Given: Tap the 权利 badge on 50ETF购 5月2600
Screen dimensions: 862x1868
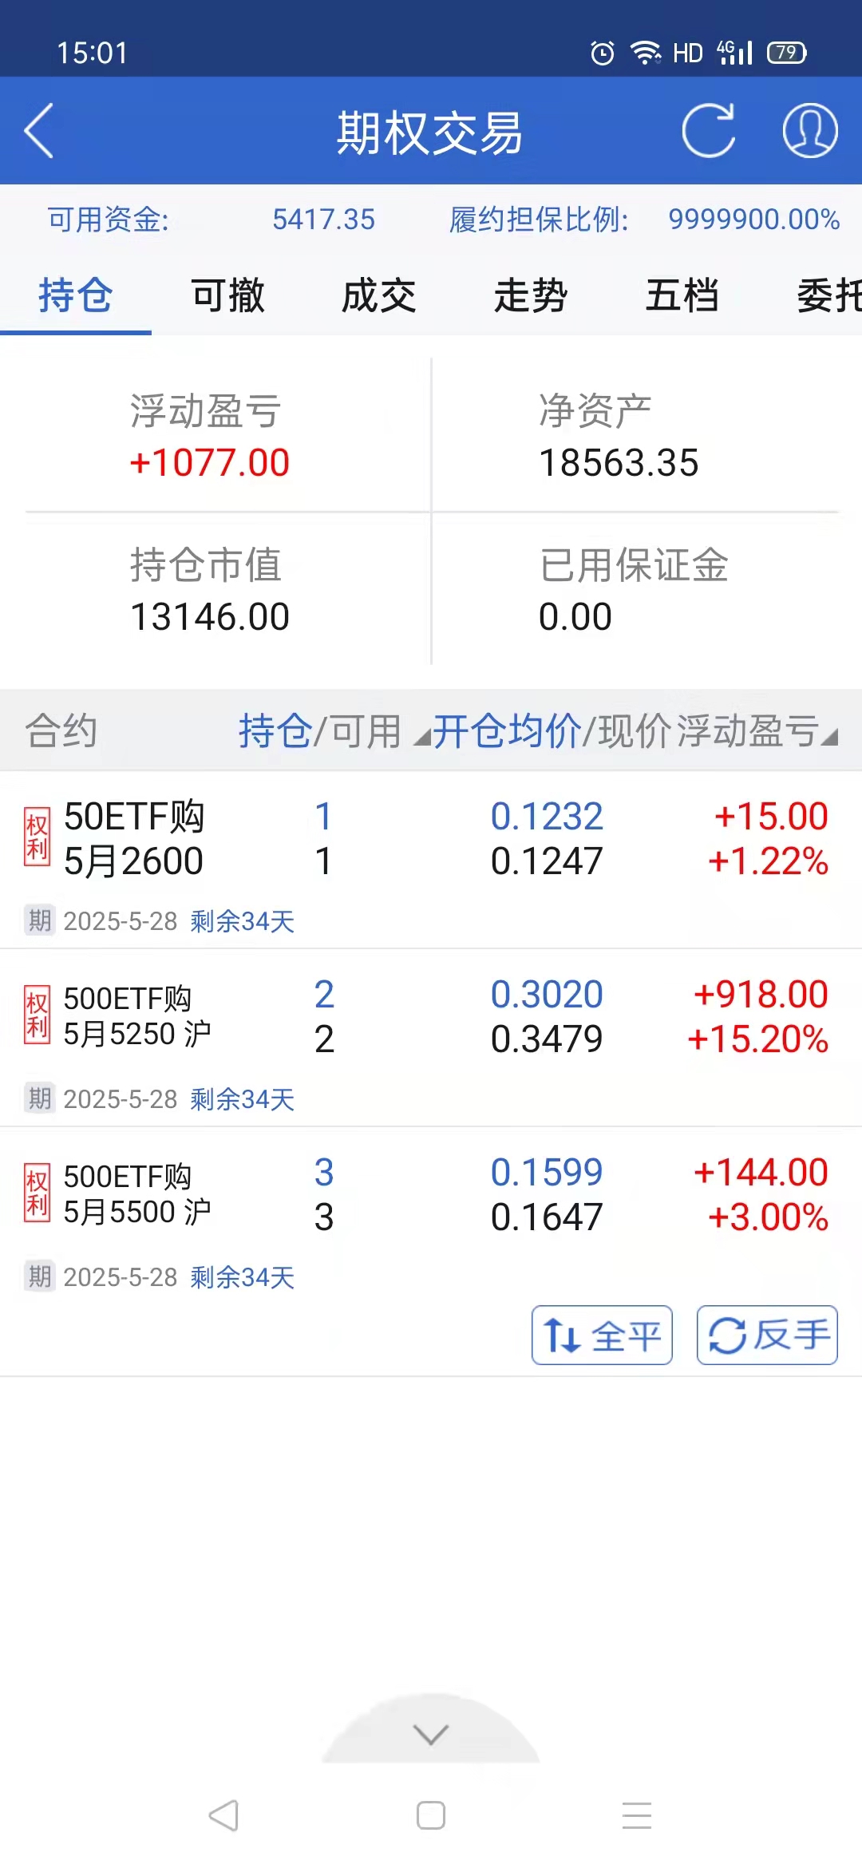Looking at the screenshot, I should [x=37, y=837].
